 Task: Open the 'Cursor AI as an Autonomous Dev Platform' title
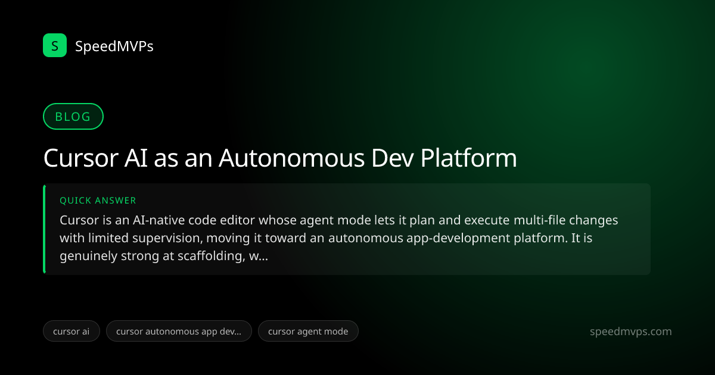click(x=280, y=158)
